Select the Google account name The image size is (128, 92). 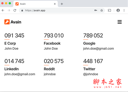point(89,44)
